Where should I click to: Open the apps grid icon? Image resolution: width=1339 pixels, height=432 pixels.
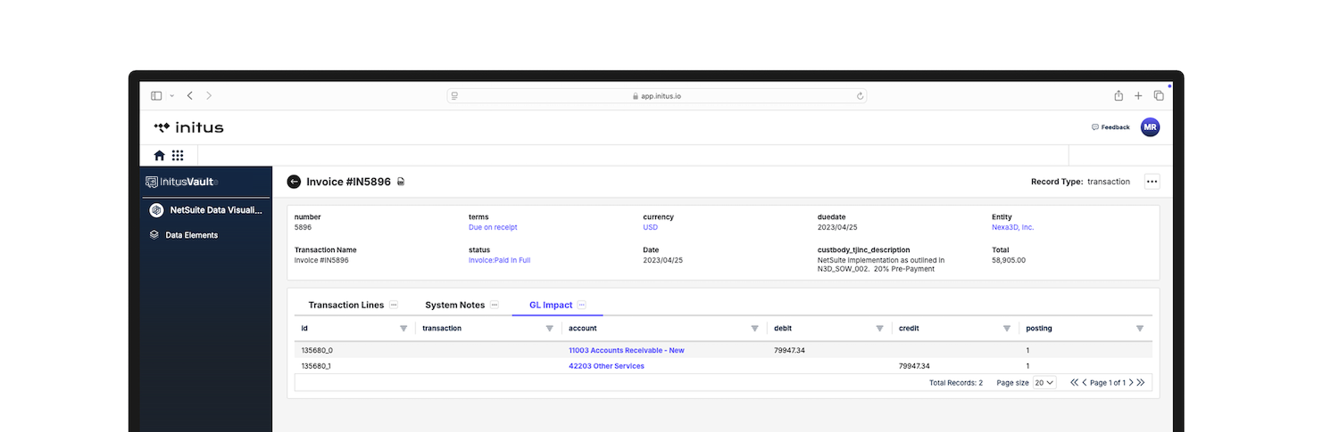pos(178,155)
